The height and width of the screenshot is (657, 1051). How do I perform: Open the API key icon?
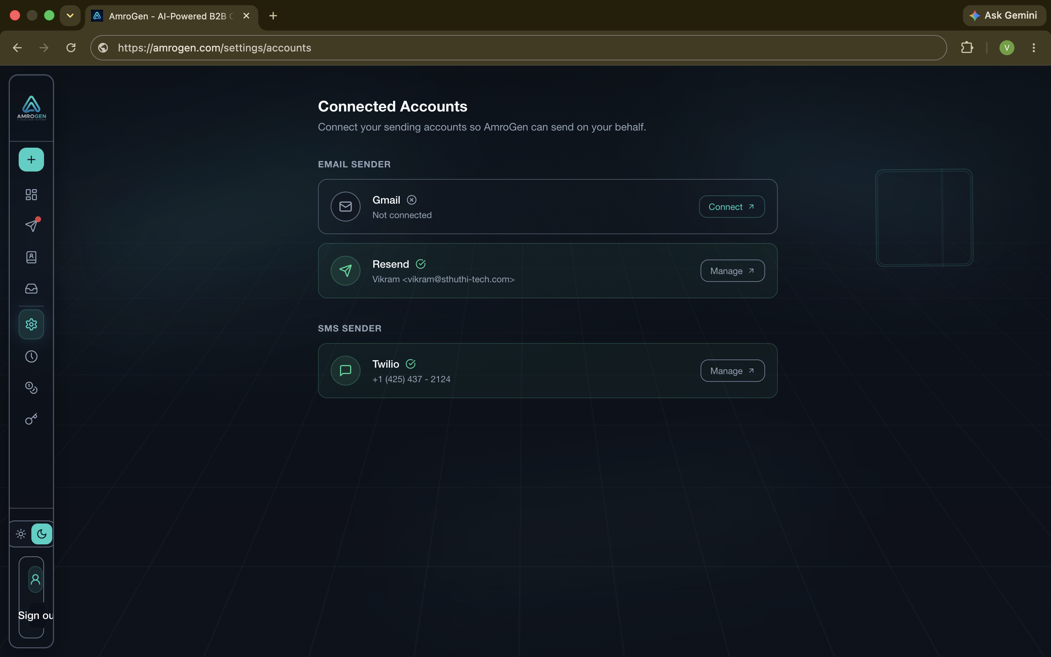click(31, 419)
